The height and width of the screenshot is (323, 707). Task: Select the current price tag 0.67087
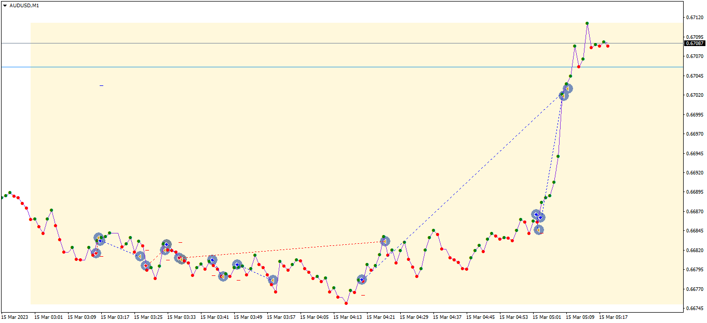pyautogui.click(x=695, y=43)
